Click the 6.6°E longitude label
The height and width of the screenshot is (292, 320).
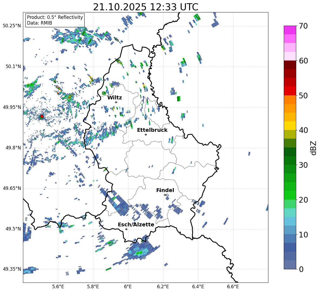click(233, 287)
